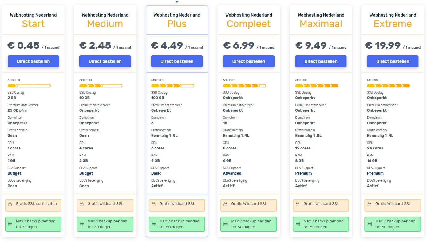Viewport: 427px width, 243px height.
Task: Click the lock icon in Medium plan
Action: [x=82, y=204]
